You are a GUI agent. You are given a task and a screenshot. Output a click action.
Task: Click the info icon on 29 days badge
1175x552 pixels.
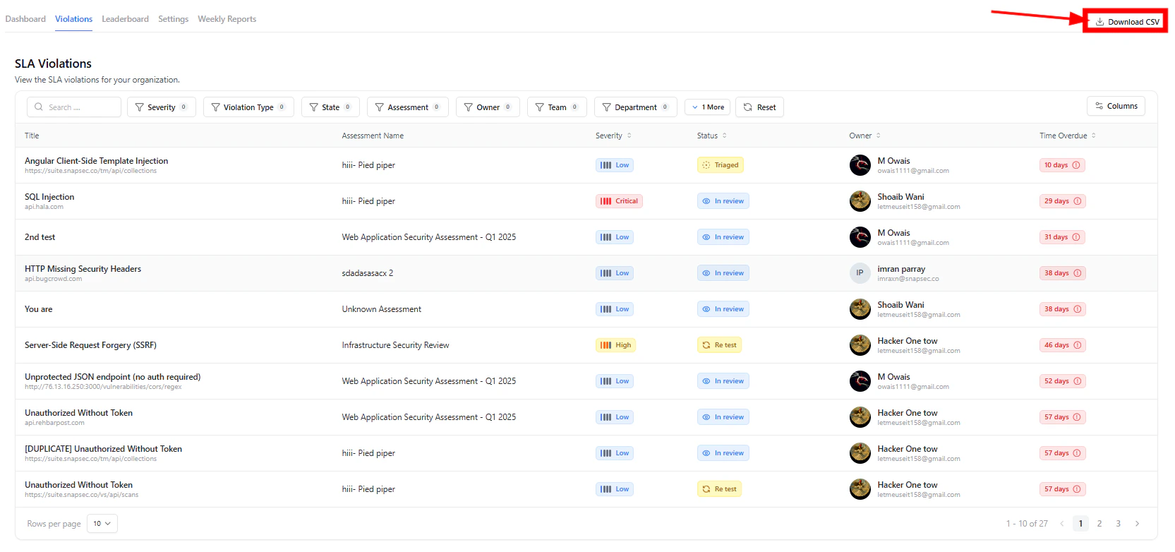pyautogui.click(x=1077, y=201)
